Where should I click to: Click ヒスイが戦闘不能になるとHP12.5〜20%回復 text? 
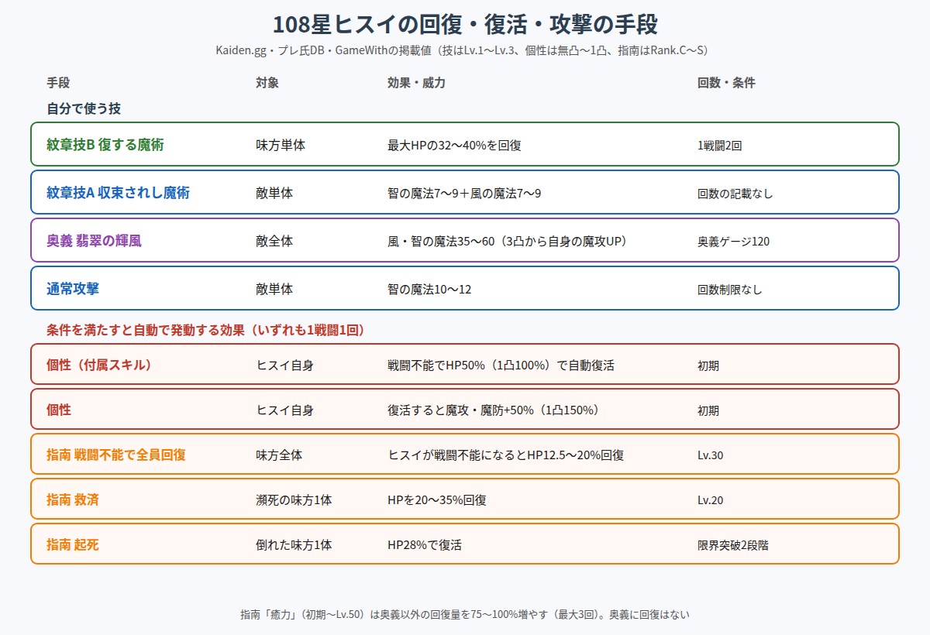(505, 455)
